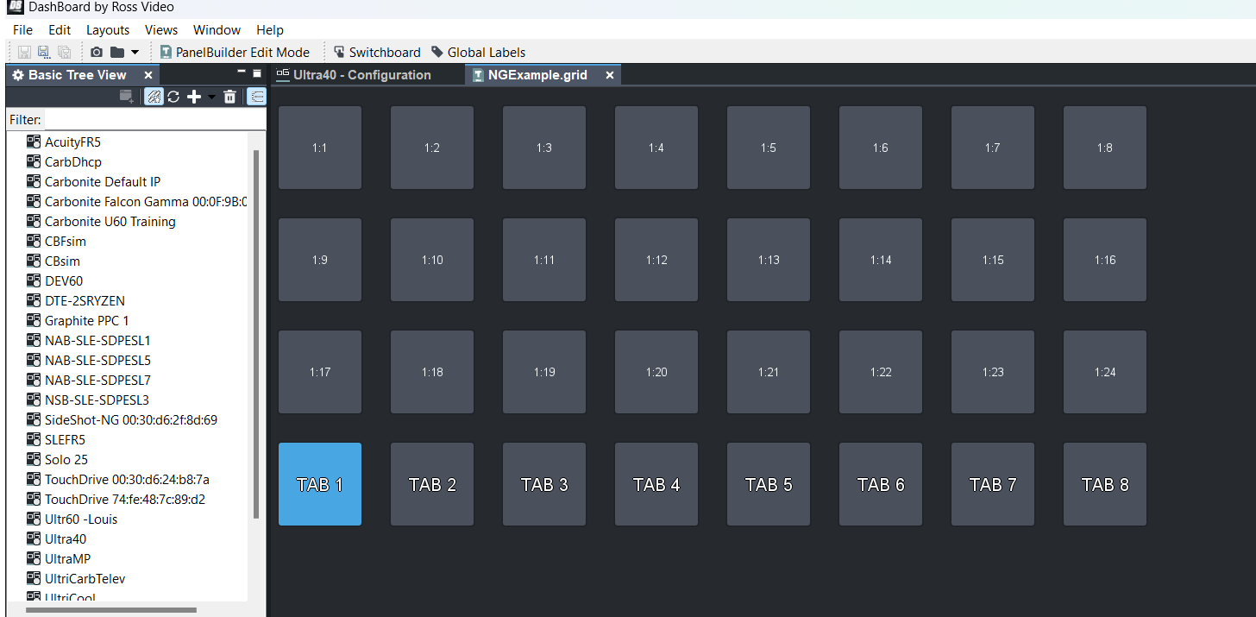
Task: Open the Window menu
Action: pyautogui.click(x=217, y=29)
